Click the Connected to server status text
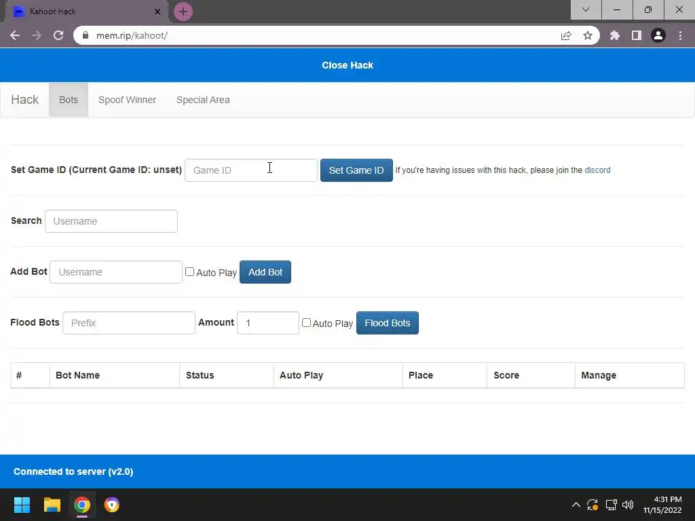Viewport: 695px width, 521px height. pos(73,471)
